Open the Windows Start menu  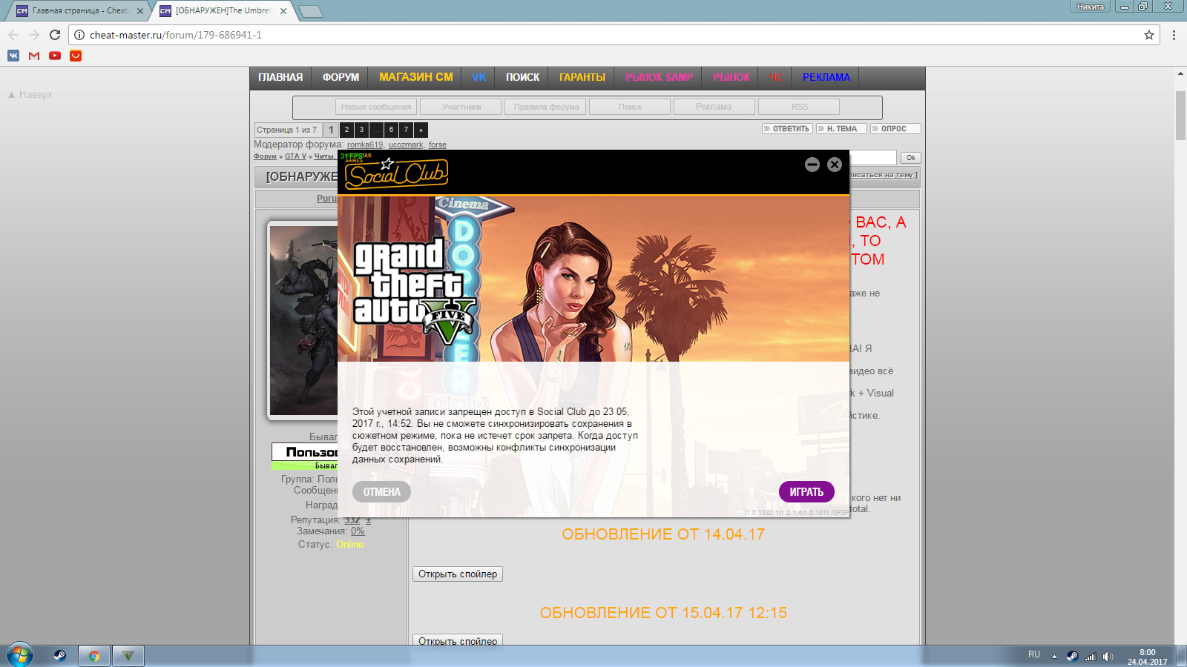[x=20, y=655]
